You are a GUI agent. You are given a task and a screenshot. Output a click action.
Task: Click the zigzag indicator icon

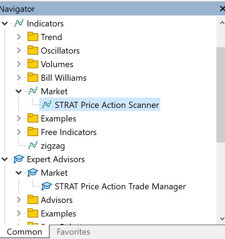[33, 146]
